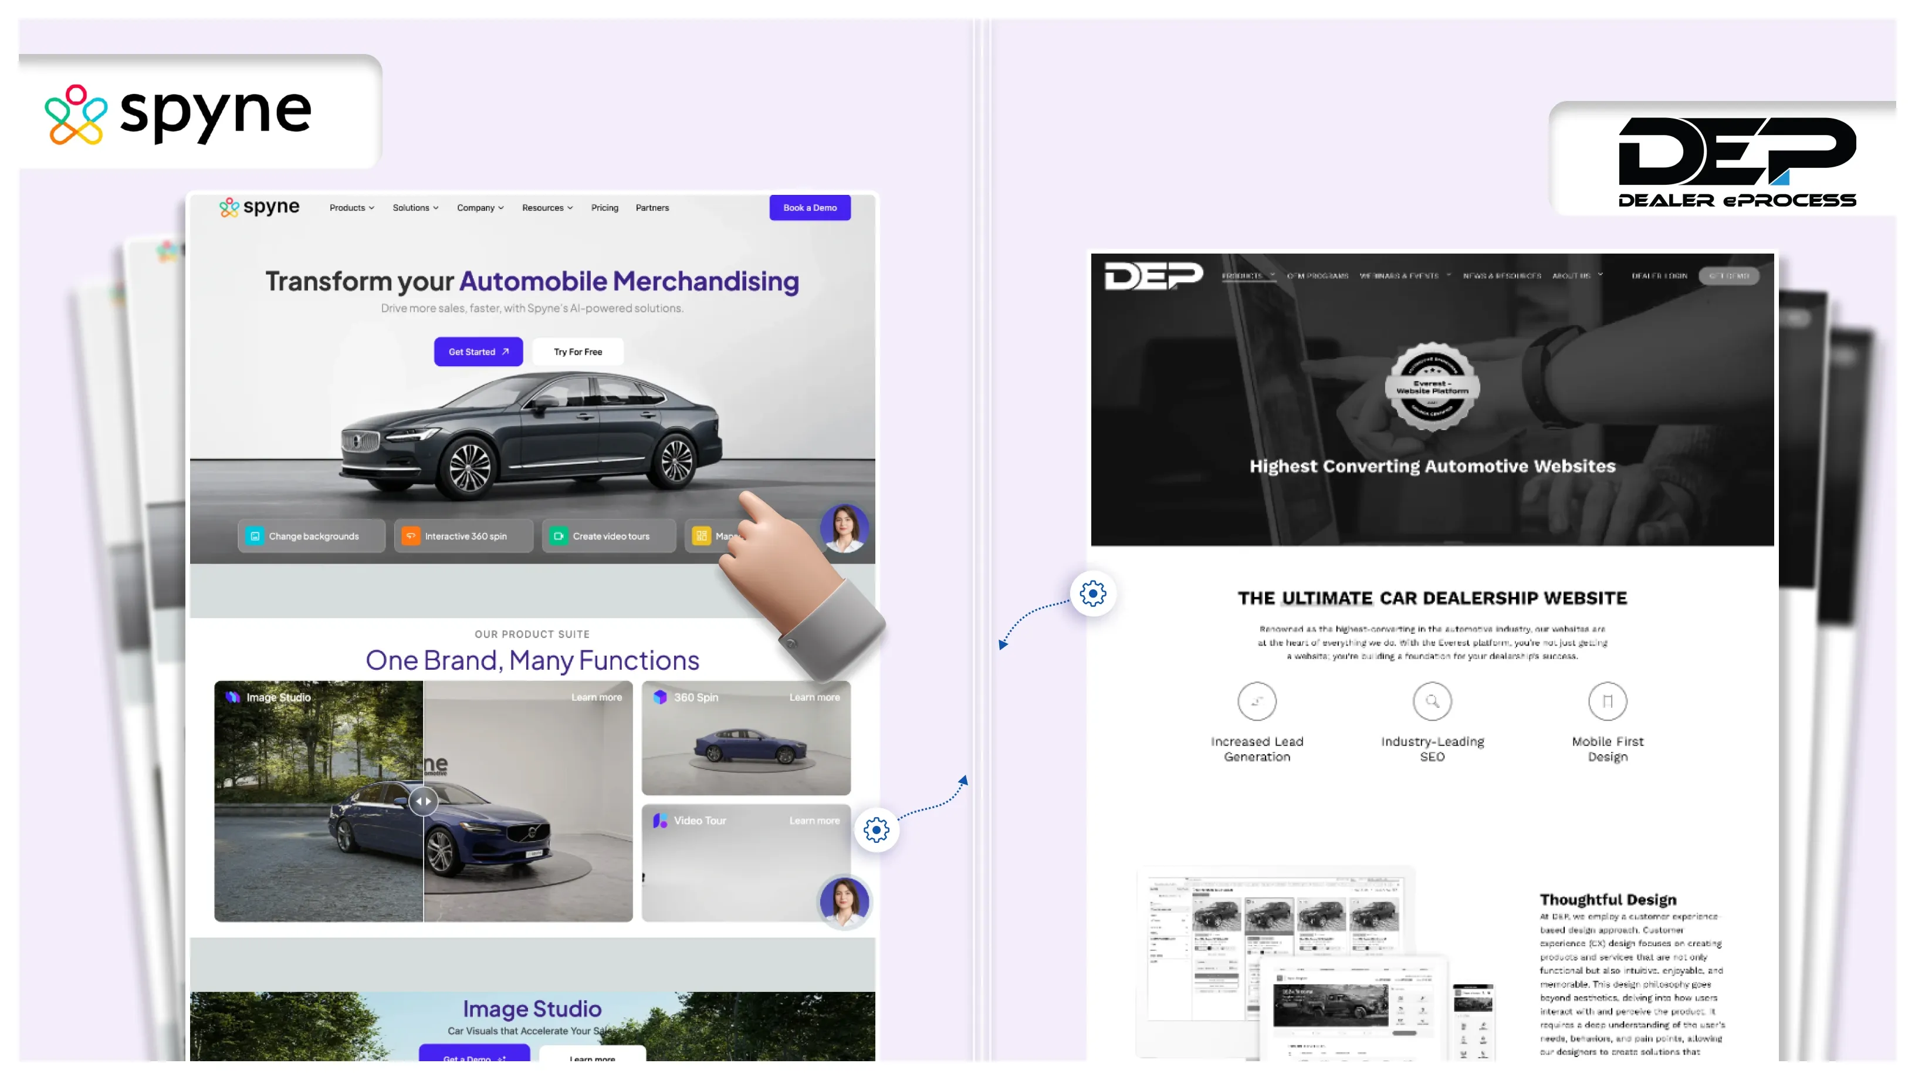Click the 'Our Product Suite' label
1915x1080 pixels.
[x=532, y=634]
